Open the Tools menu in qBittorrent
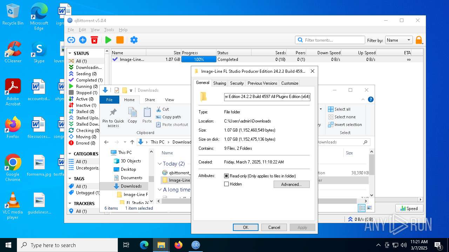 pyautogui.click(x=109, y=30)
